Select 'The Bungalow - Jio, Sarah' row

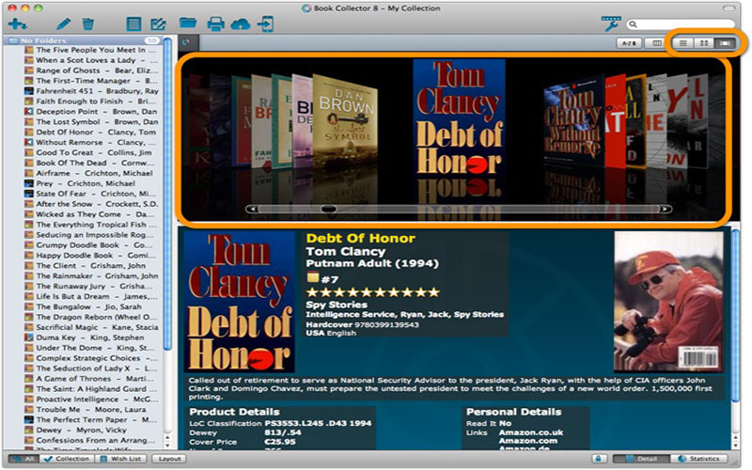click(85, 307)
